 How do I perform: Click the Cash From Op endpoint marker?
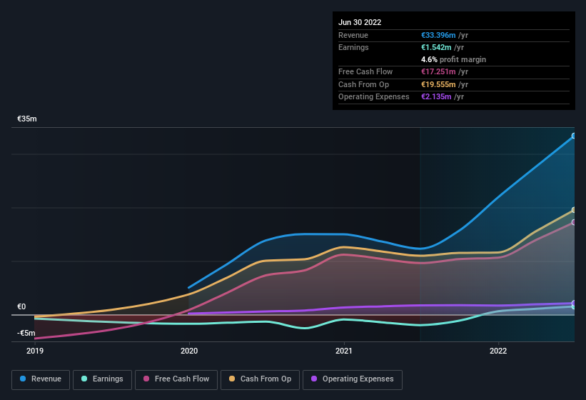[574, 210]
